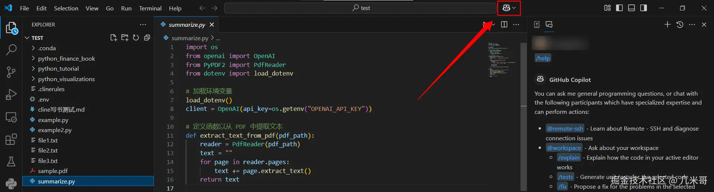
Task: Toggle the bottom panel
Action: (x=631, y=8)
